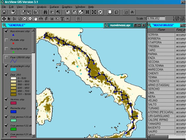This screenshot has height=140, width=186.
Task: Click the cyan laghi legend swatch
Action: pos(14,70)
